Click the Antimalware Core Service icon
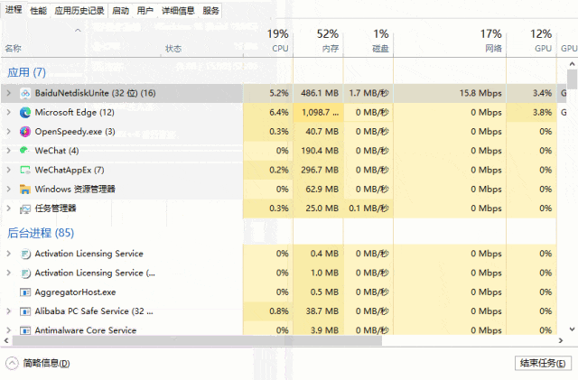 pos(25,330)
